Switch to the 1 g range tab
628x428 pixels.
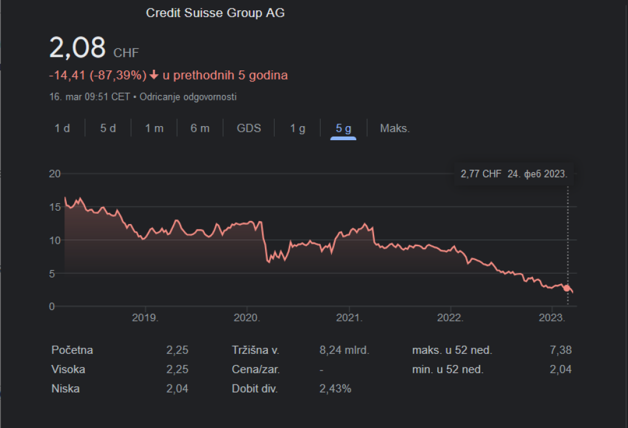click(297, 128)
